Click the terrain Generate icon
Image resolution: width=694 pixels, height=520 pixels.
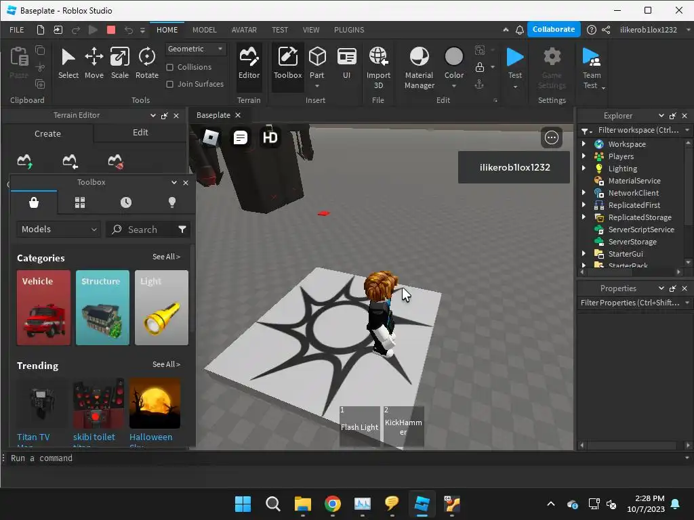[24, 161]
